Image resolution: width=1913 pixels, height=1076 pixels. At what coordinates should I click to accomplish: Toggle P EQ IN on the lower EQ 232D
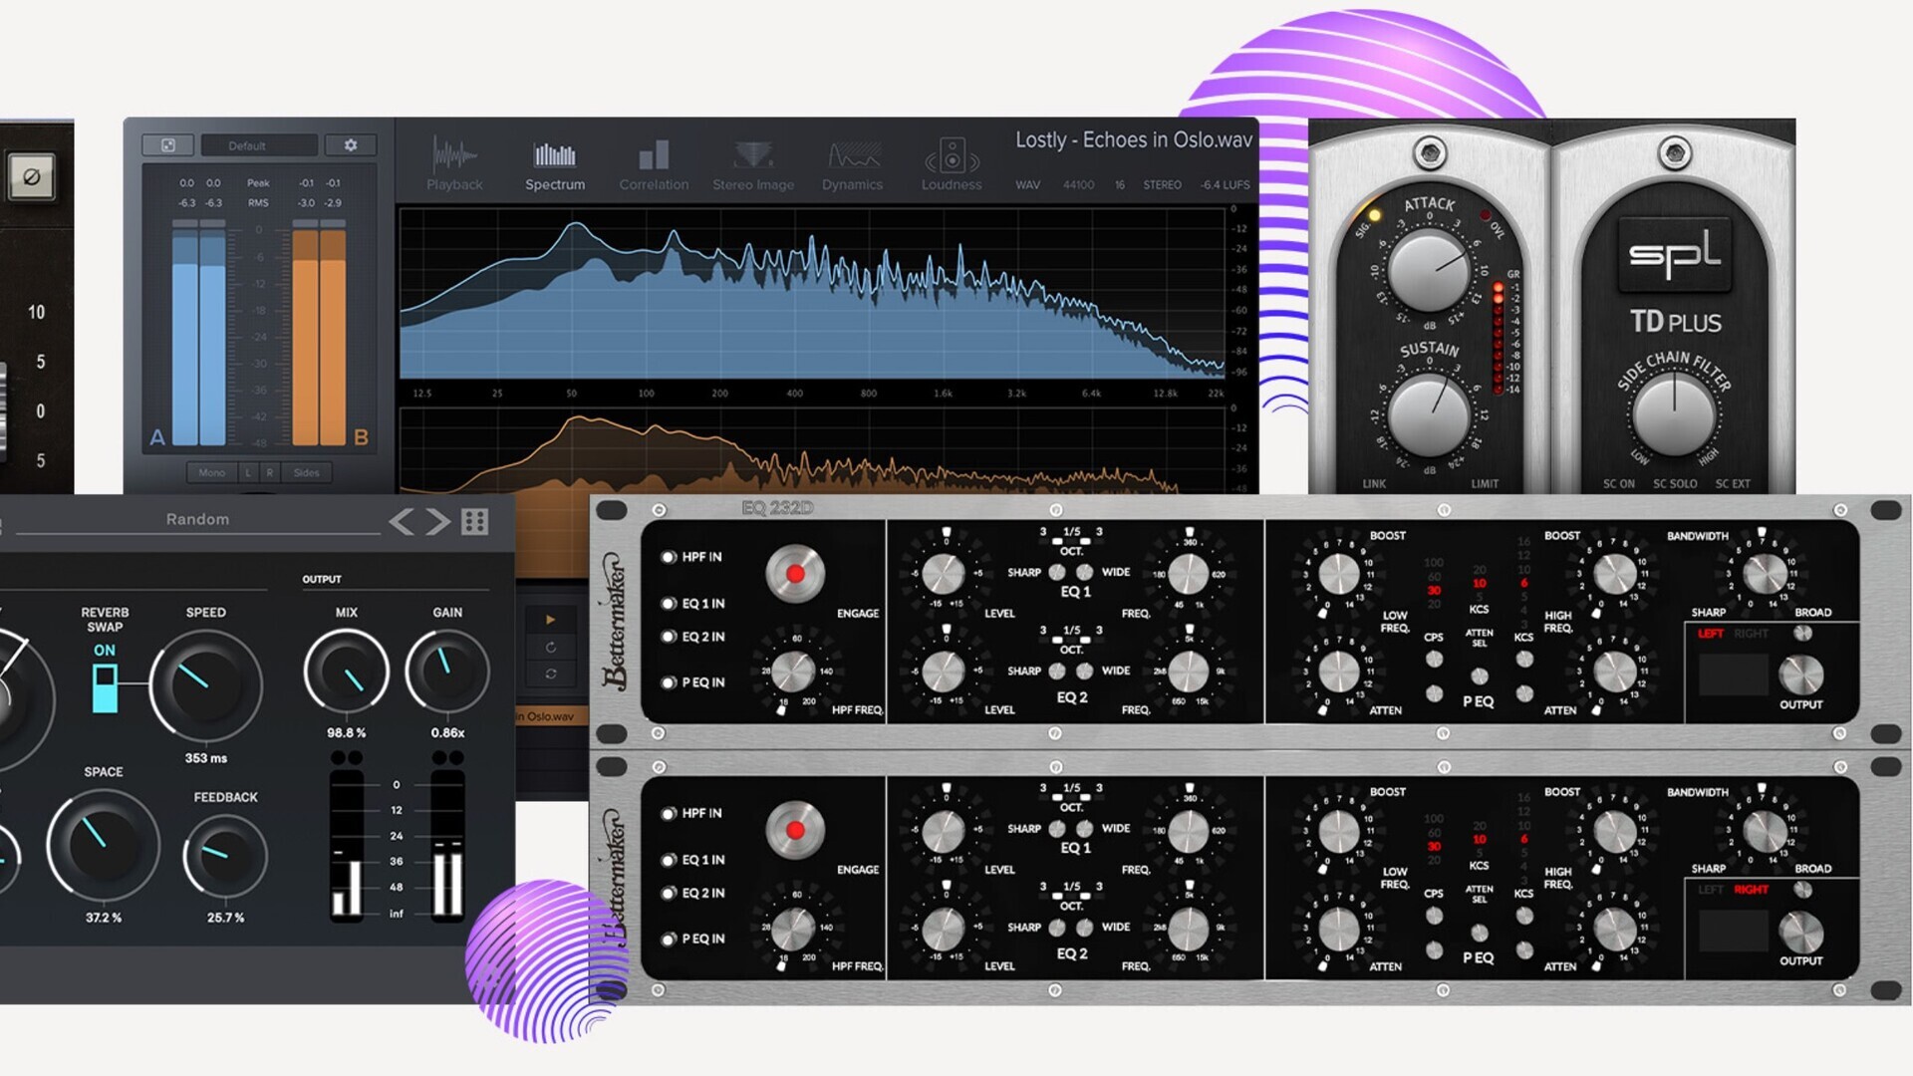(x=669, y=939)
